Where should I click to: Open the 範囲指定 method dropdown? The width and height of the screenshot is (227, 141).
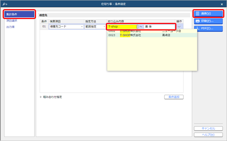point(95,27)
